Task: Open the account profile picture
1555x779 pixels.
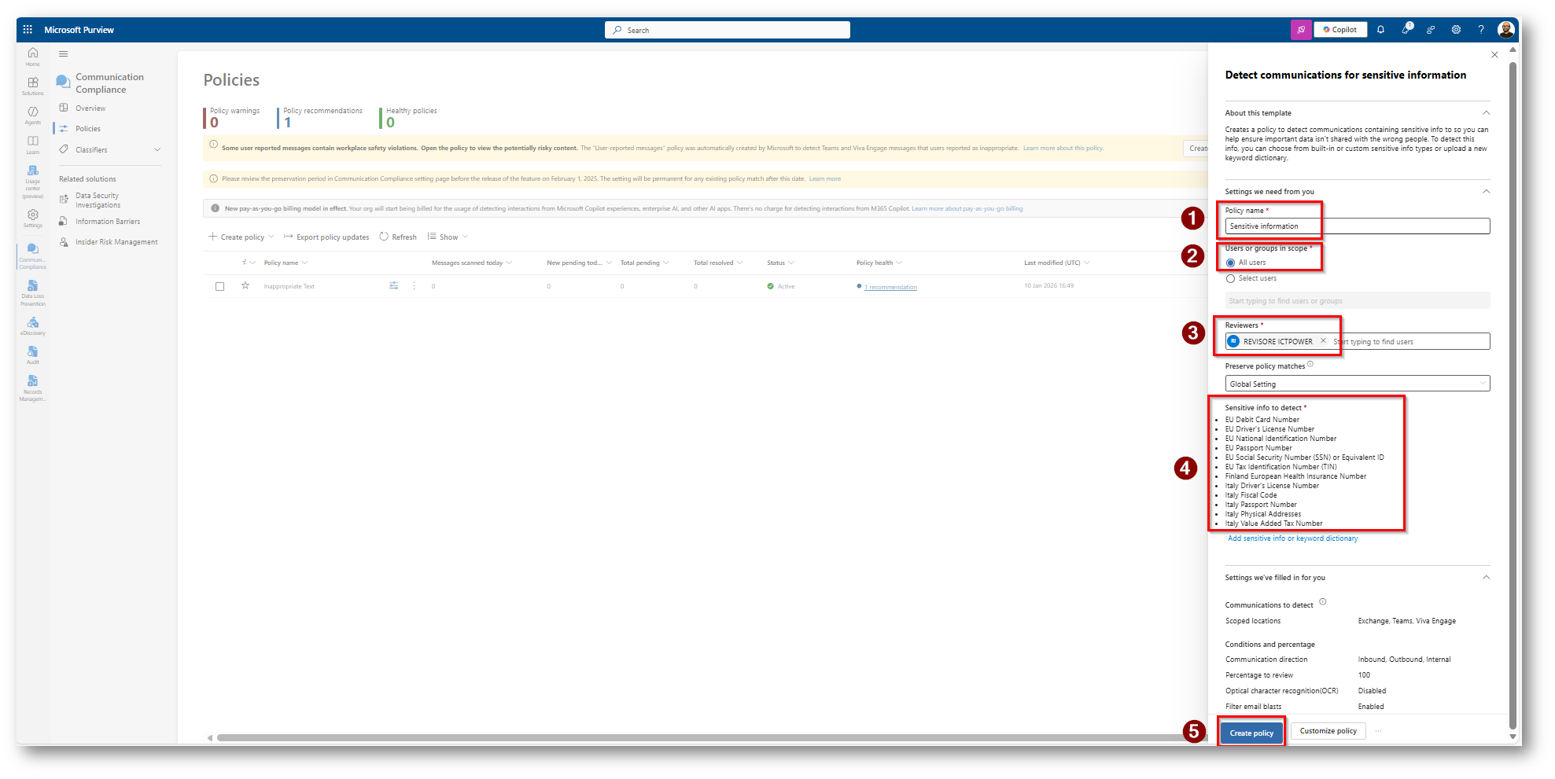Action: pos(1506,30)
